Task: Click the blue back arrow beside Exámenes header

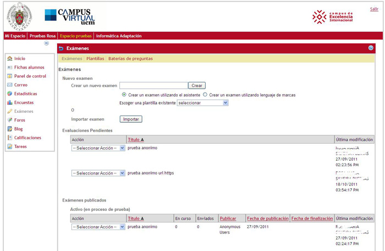Action: pos(61,48)
